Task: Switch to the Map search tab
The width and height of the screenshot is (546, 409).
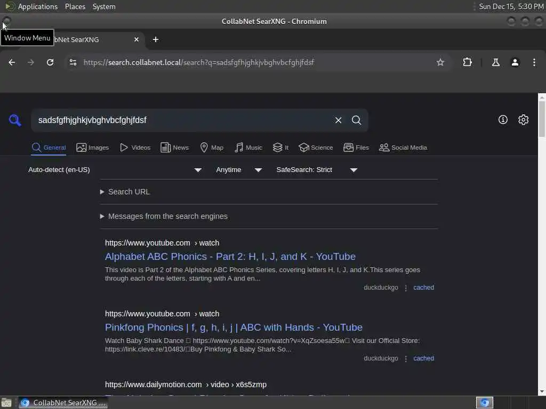Action: (x=212, y=148)
